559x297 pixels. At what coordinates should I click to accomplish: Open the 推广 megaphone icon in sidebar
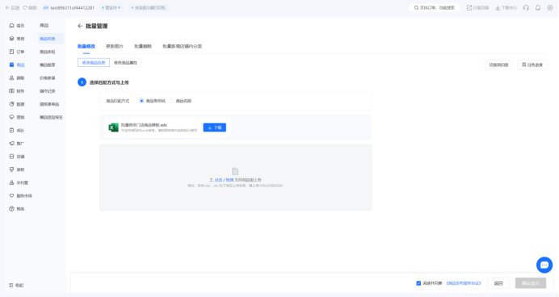[x=12, y=144]
